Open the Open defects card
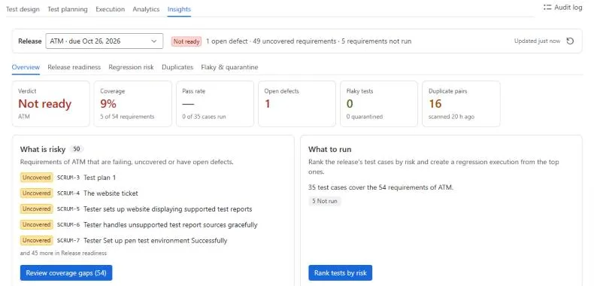 tap(297, 104)
